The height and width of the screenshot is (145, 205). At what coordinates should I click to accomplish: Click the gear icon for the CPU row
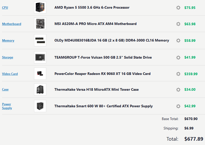(x=178, y=8)
